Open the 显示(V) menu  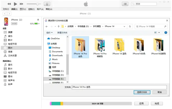click(23, 9)
